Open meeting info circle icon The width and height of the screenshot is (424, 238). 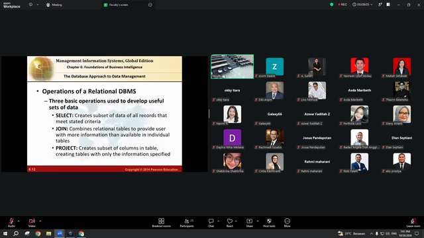coord(31,5)
